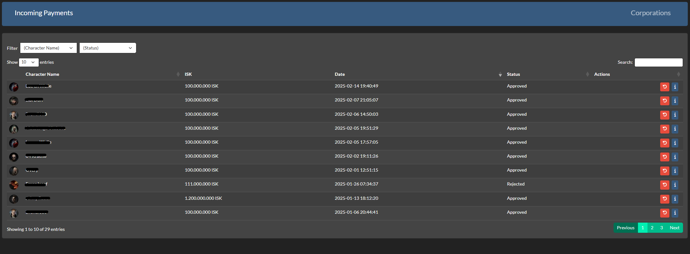Open info icon for 2025-02-07 21:05:07 payment

point(675,101)
